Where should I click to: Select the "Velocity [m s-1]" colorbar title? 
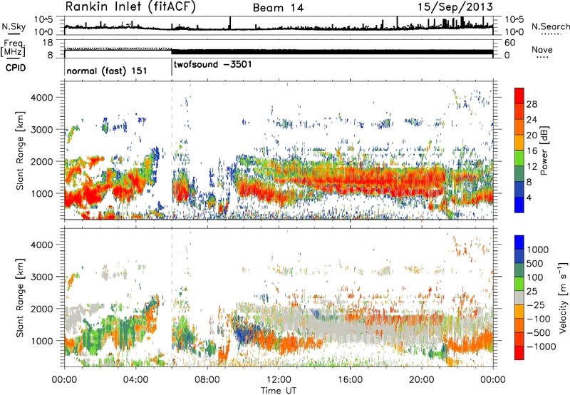pyautogui.click(x=563, y=297)
